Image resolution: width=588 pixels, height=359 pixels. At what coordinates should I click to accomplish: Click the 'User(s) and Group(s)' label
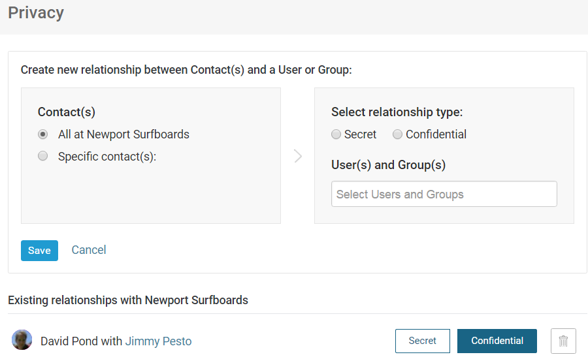tap(388, 165)
